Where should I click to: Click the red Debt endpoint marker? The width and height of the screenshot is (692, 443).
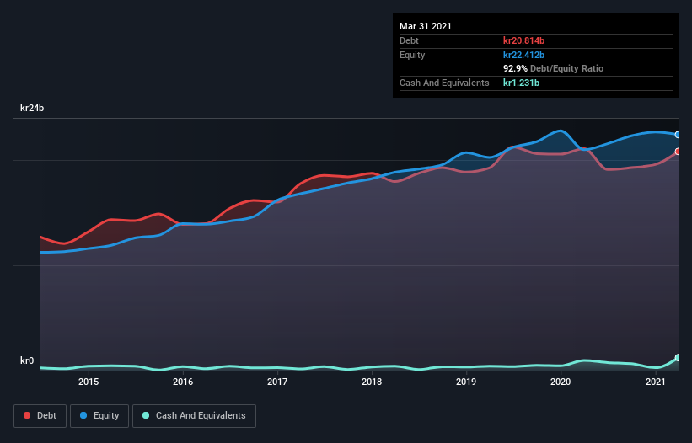(x=678, y=152)
